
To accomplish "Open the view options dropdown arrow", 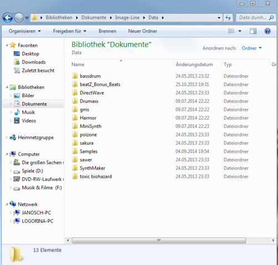I will pos(240,31).
